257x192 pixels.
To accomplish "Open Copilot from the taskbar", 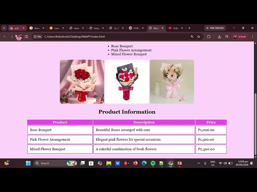I will 100,163.
